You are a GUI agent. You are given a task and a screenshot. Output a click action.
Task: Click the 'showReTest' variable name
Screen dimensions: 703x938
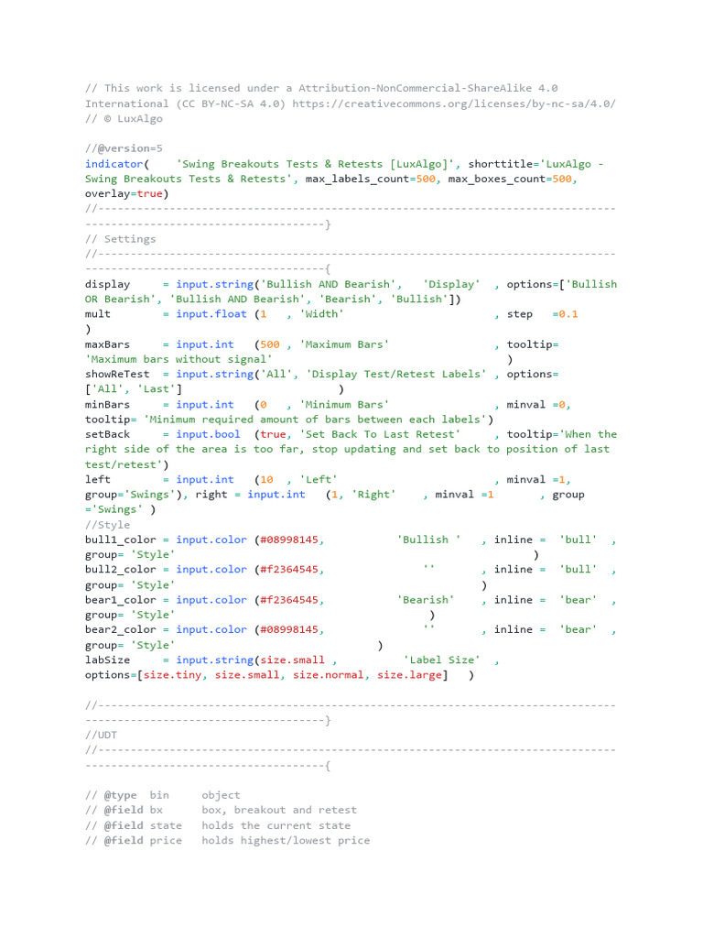117,374
